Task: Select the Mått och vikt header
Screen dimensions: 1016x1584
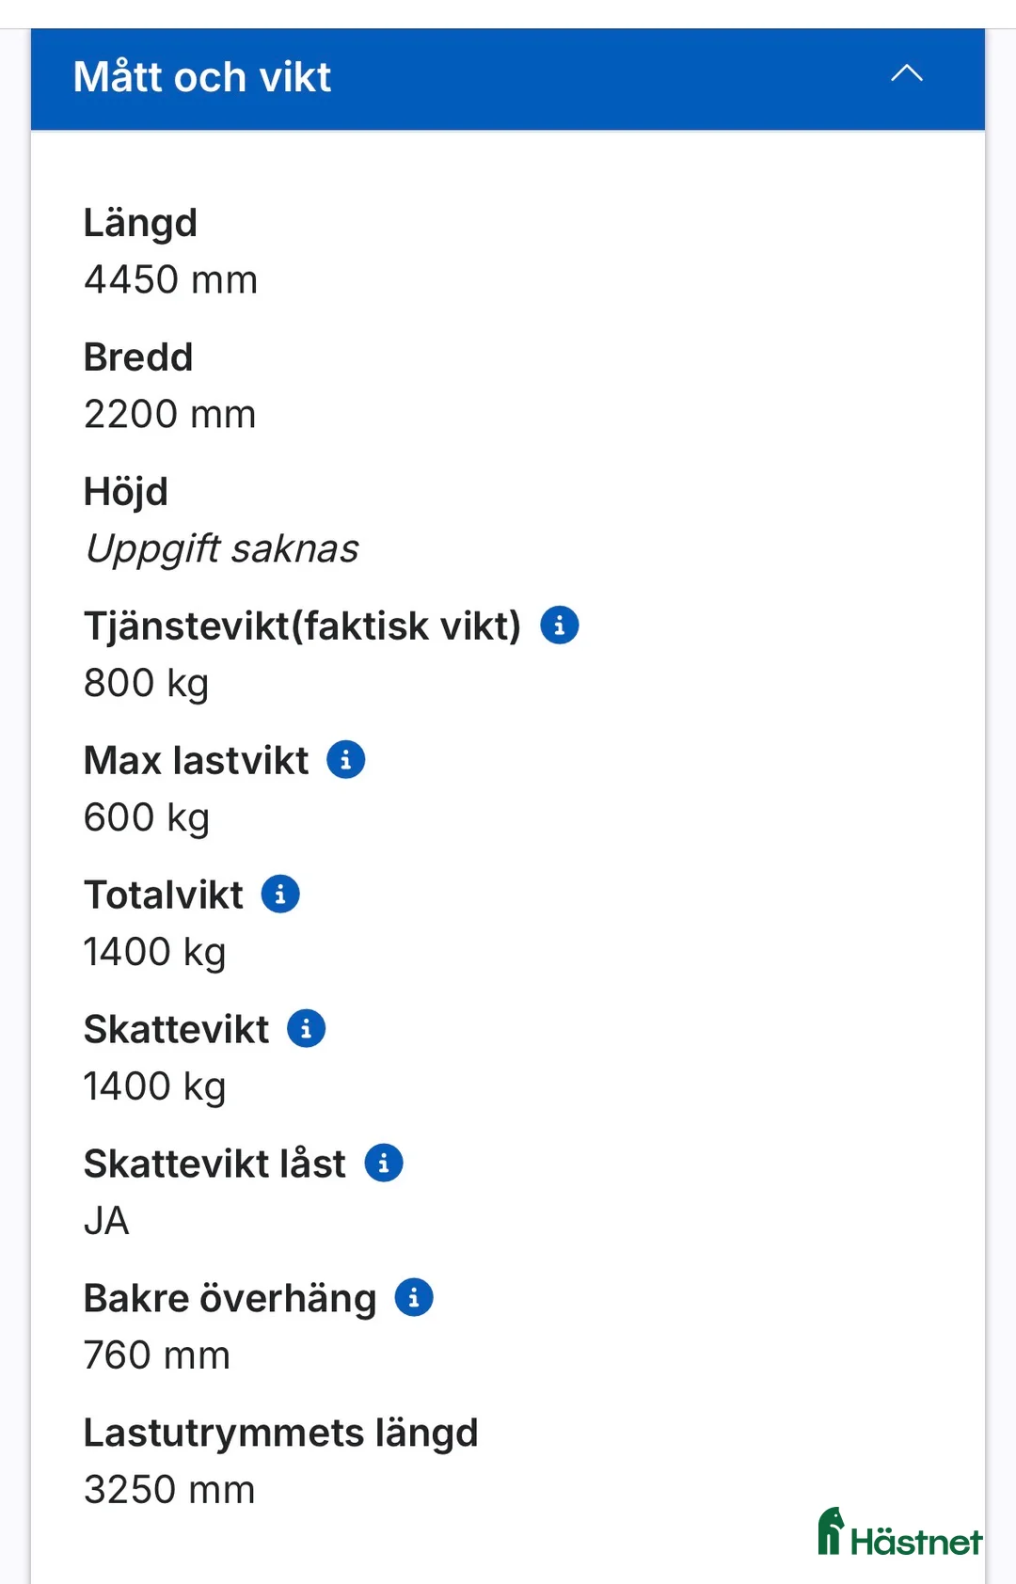Action: [203, 76]
